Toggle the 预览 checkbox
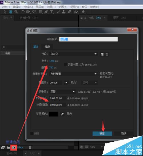Viewport: 143px width, 156px height. [x=32, y=134]
